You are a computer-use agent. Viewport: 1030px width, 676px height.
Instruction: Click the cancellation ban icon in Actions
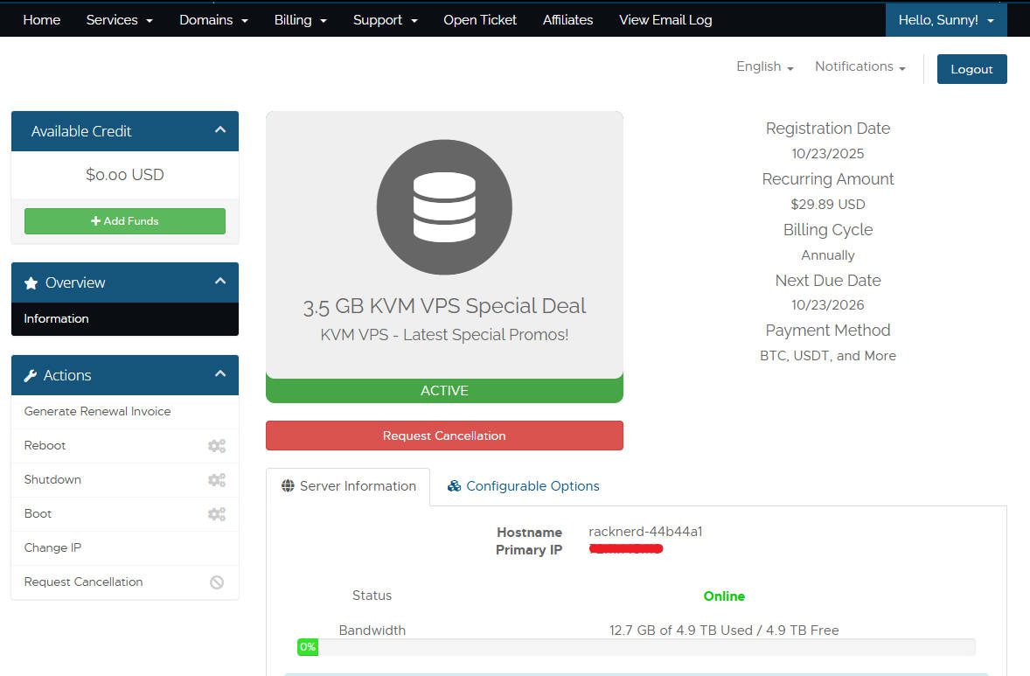(217, 582)
